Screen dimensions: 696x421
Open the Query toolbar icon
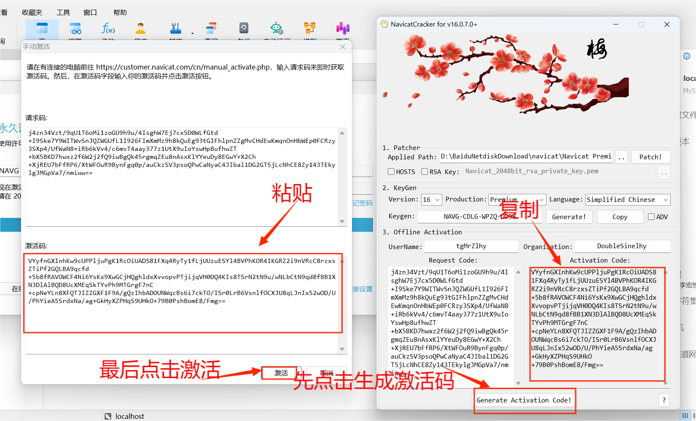click(211, 29)
